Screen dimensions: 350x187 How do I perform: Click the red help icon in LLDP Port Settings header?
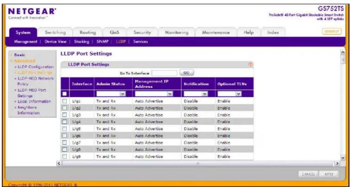point(250,65)
